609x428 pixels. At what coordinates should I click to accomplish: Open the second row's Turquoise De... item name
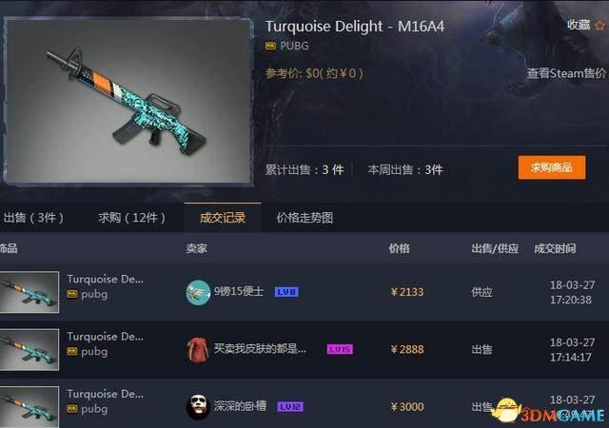click(x=106, y=337)
